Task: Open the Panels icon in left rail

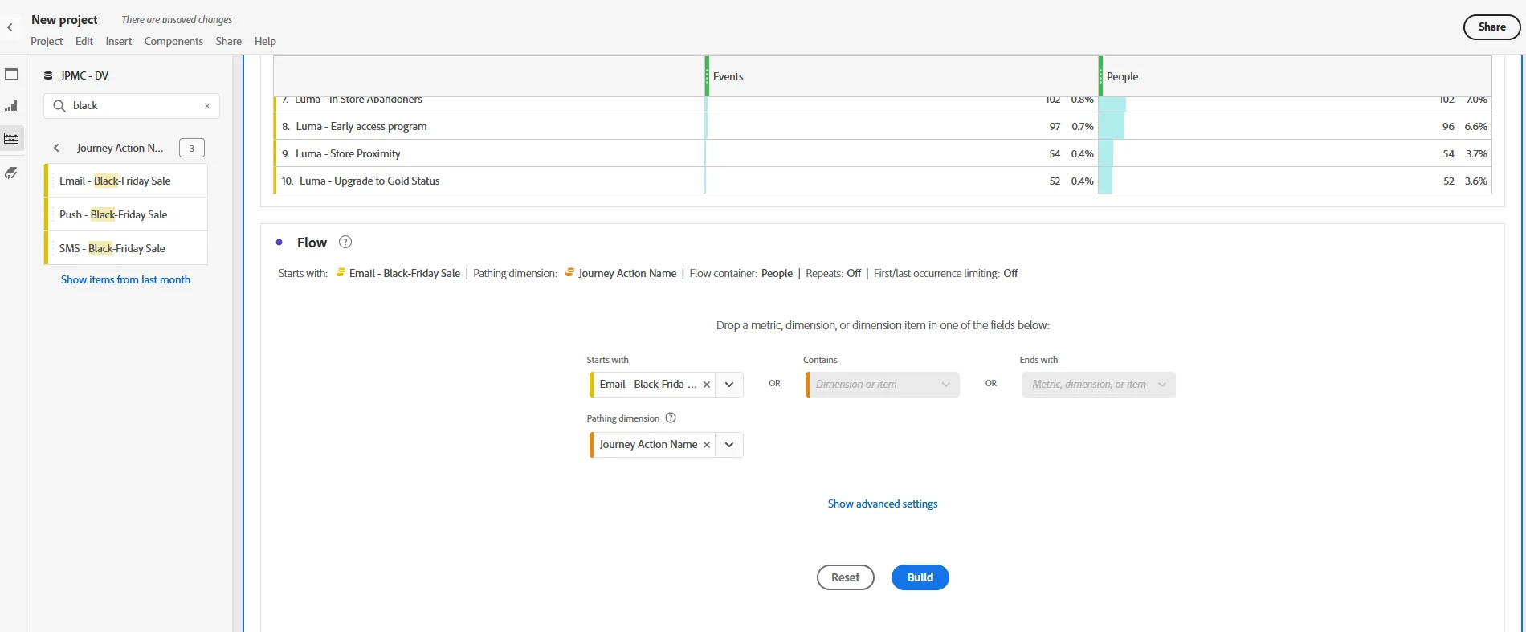Action: (x=11, y=74)
